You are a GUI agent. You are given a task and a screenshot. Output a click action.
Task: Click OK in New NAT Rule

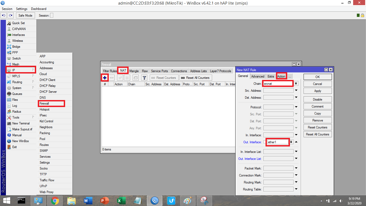(318, 77)
